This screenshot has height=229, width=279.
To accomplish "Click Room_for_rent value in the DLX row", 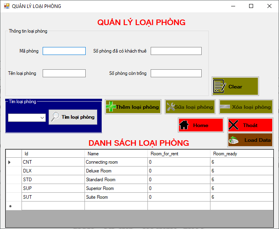I will [179, 171].
